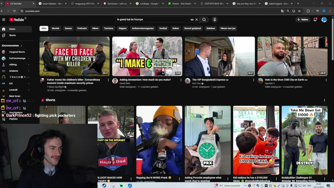Viewport: 334px width, 188px height.
Task: Select the Games filter chip
Action: [x=68, y=28]
